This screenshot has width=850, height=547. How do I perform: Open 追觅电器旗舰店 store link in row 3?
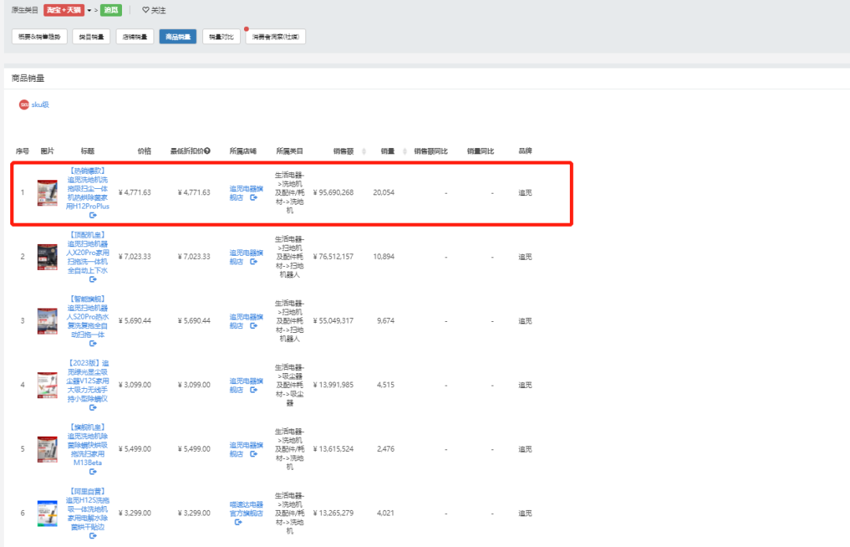coord(246,321)
